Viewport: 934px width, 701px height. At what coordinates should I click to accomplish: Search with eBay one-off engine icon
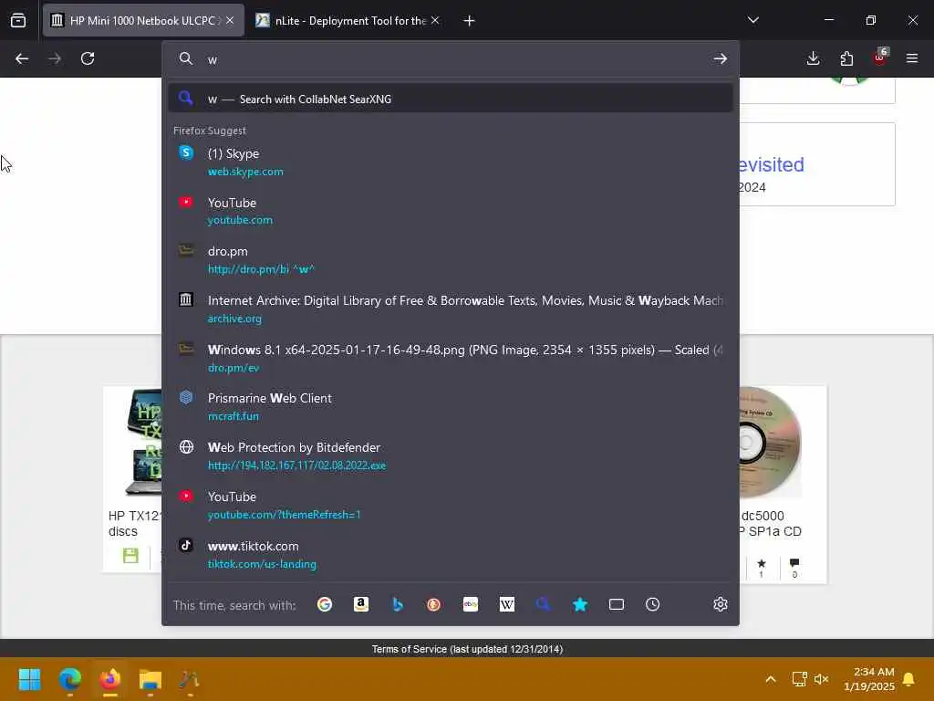pyautogui.click(x=471, y=604)
